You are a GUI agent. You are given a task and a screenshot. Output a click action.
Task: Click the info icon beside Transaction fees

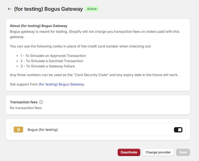click(41, 102)
